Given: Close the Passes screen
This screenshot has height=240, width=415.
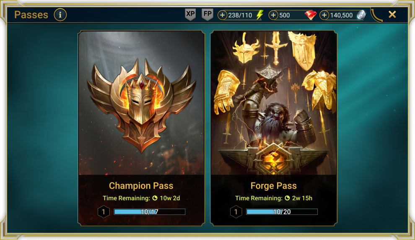Looking at the screenshot, I should pyautogui.click(x=392, y=14).
